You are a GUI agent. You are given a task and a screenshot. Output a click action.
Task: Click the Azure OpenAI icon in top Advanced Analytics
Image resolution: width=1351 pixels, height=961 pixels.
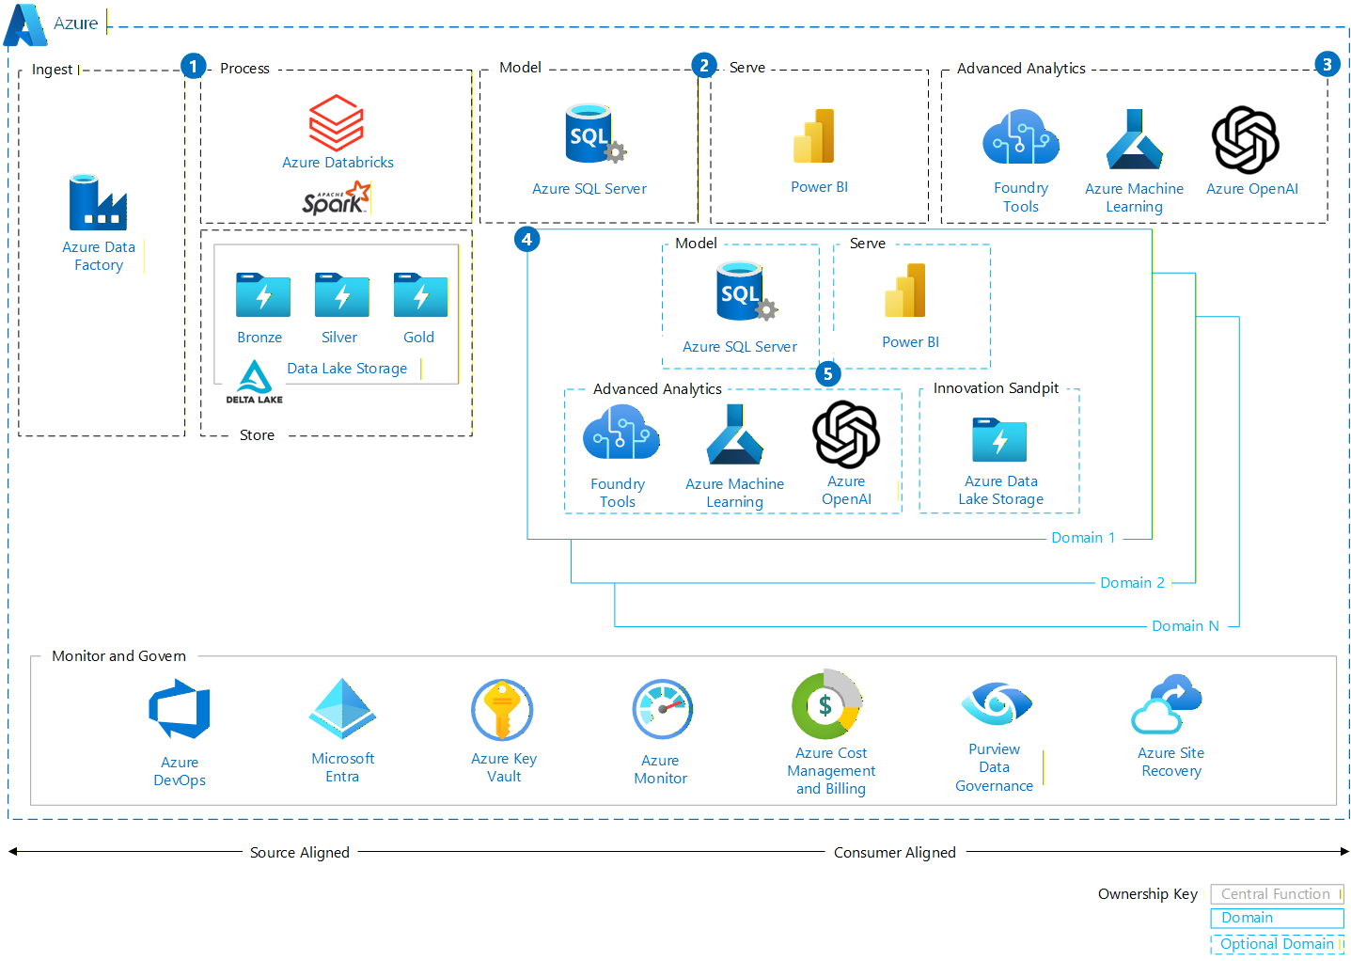pyautogui.click(x=1246, y=140)
